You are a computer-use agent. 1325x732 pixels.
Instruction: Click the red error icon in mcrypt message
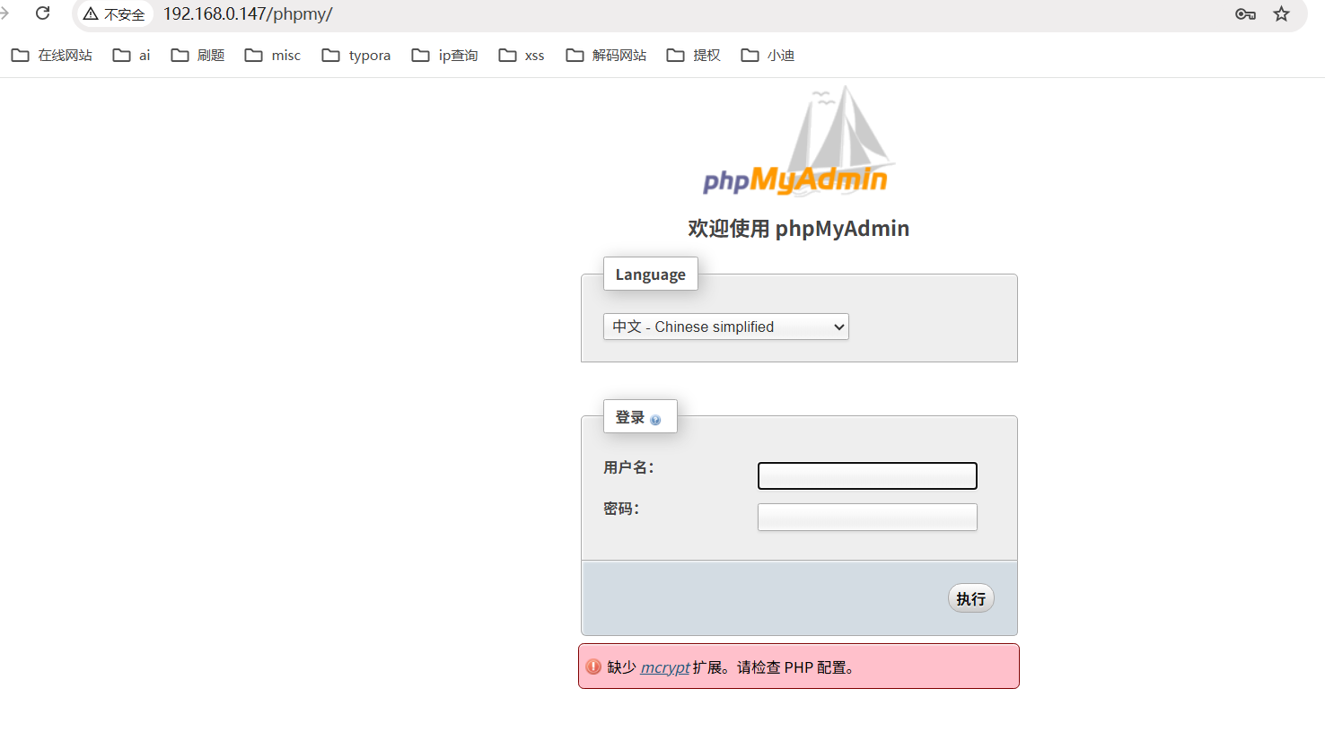(593, 667)
